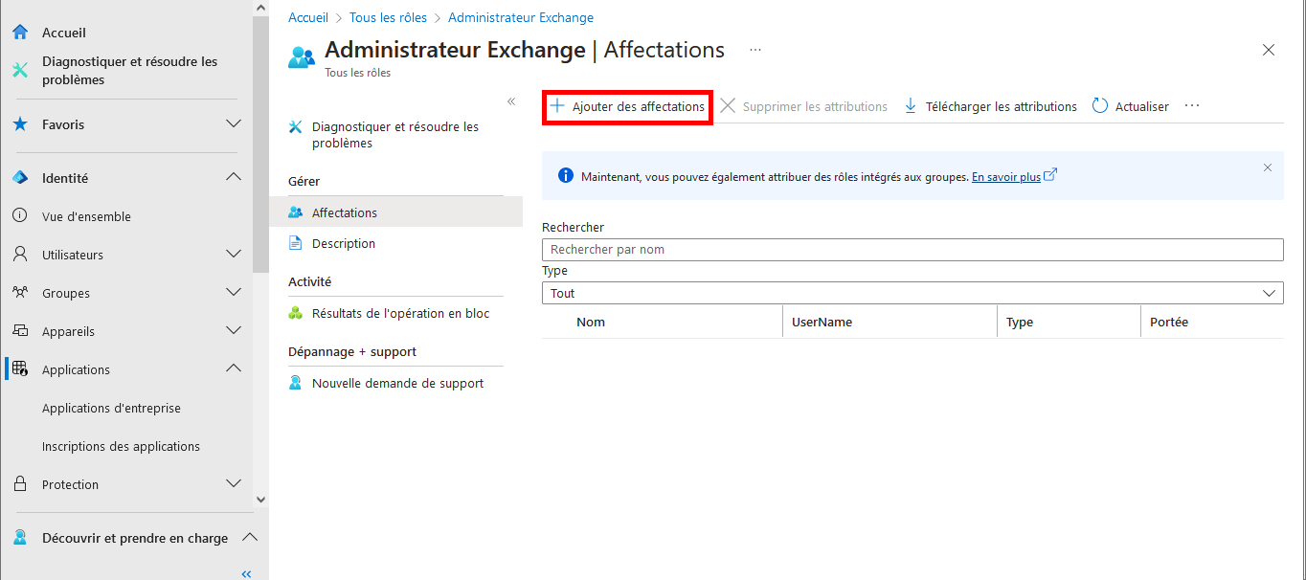Open the En savoir plus link
Viewport: 1306px width, 580px height.
[1006, 176]
